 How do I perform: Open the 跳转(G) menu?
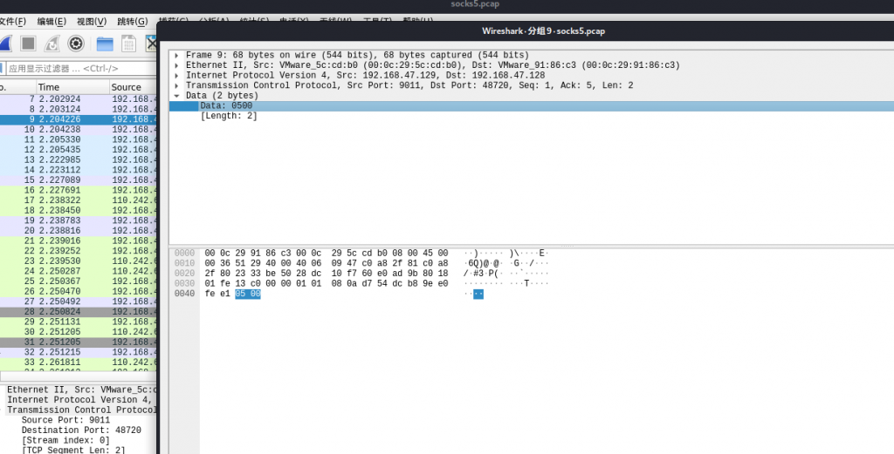[133, 22]
